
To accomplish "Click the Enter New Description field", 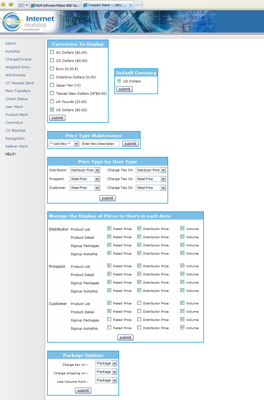I will click(x=100, y=144).
